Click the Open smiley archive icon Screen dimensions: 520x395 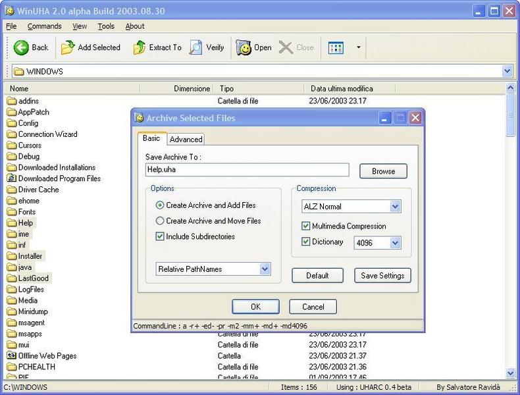point(244,48)
